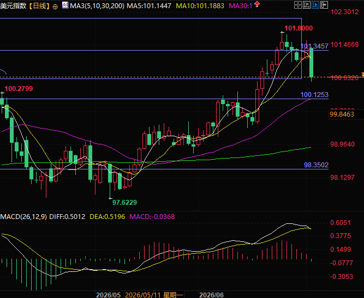The width and height of the screenshot is (364, 298).
Task: Open MACD(26,12,9) indicator settings
Action: 23,217
